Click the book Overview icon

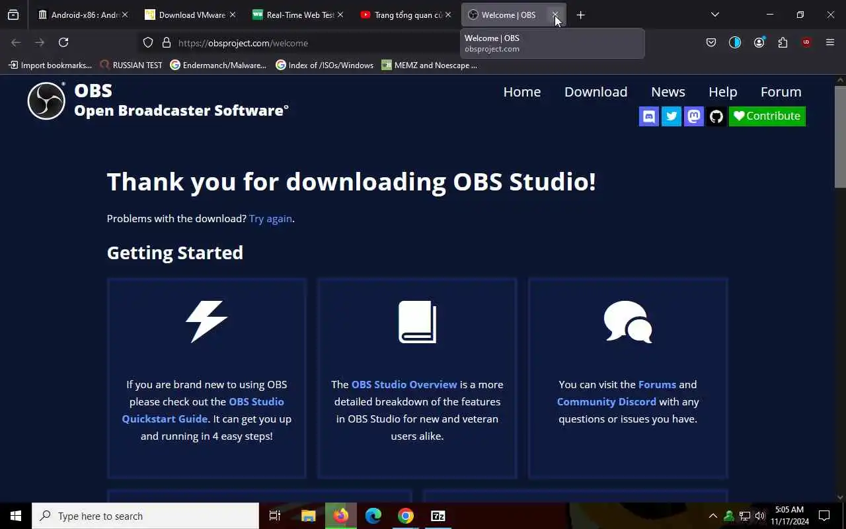417,321
